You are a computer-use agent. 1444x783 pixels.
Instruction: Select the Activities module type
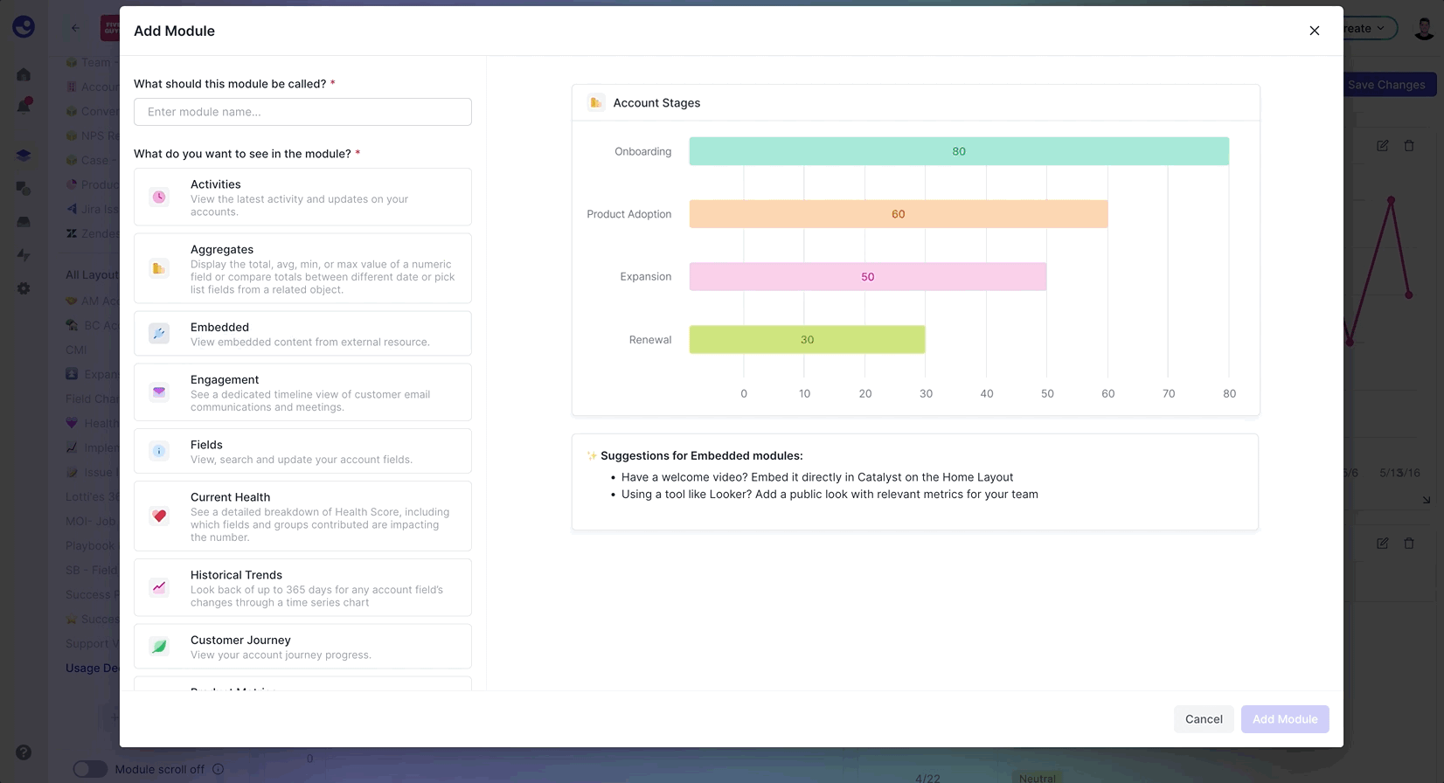pos(302,197)
